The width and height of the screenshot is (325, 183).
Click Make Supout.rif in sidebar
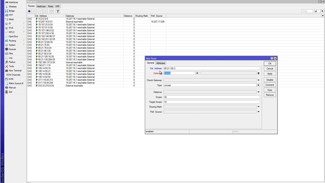coord(16,83)
